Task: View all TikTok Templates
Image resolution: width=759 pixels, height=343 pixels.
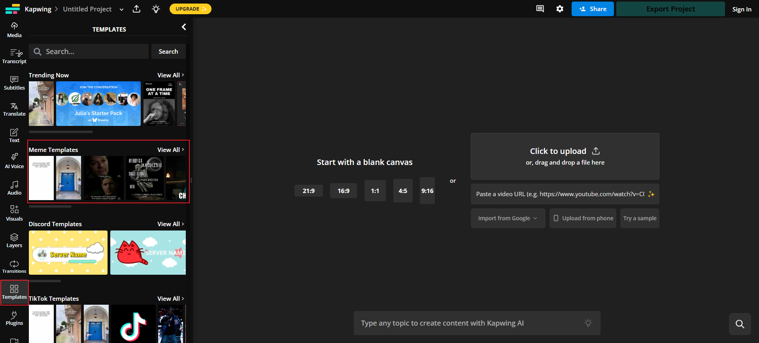Action: pyautogui.click(x=171, y=298)
